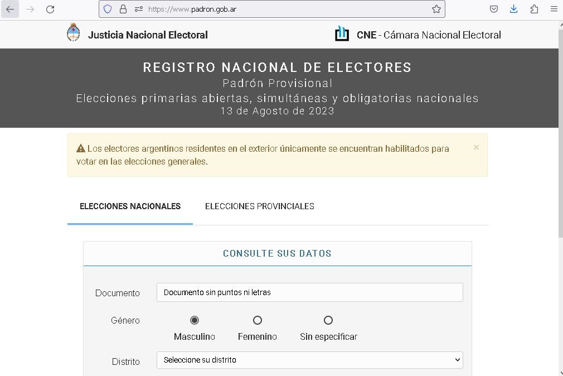
Task: Click the permissions icon in the address bar
Action: (139, 9)
